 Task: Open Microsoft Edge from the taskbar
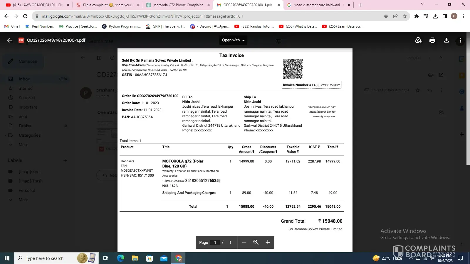pyautogui.click(x=121, y=258)
